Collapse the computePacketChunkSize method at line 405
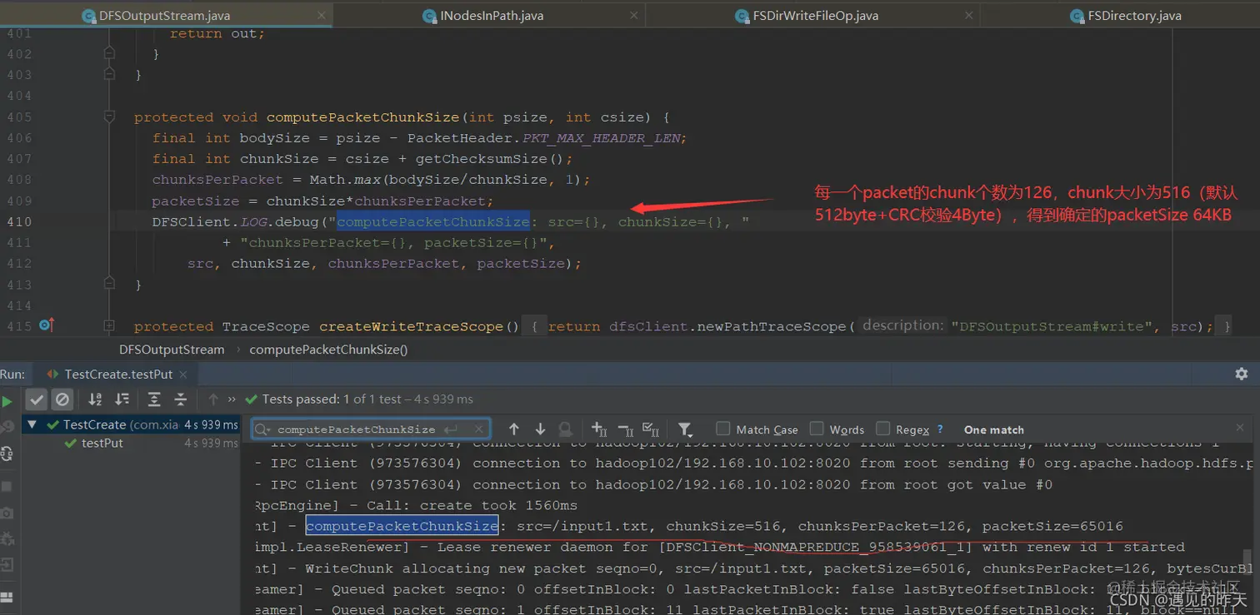The image size is (1260, 615). 109,117
